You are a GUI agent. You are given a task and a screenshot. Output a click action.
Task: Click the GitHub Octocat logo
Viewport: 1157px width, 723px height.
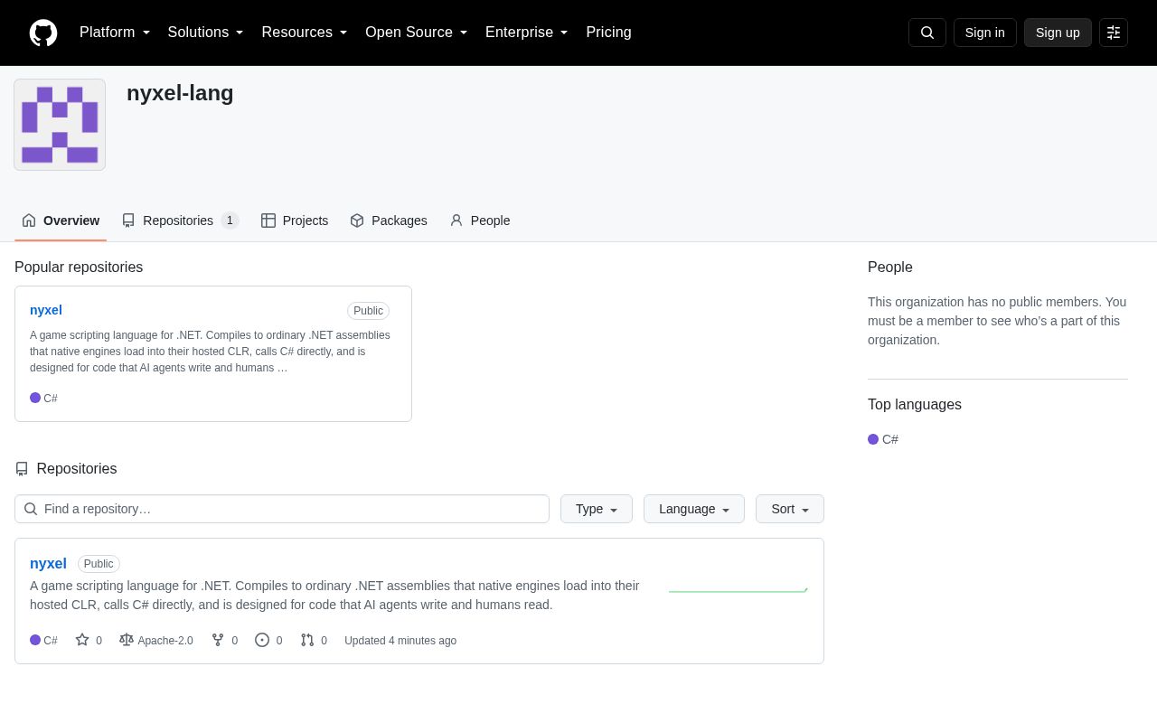43,33
